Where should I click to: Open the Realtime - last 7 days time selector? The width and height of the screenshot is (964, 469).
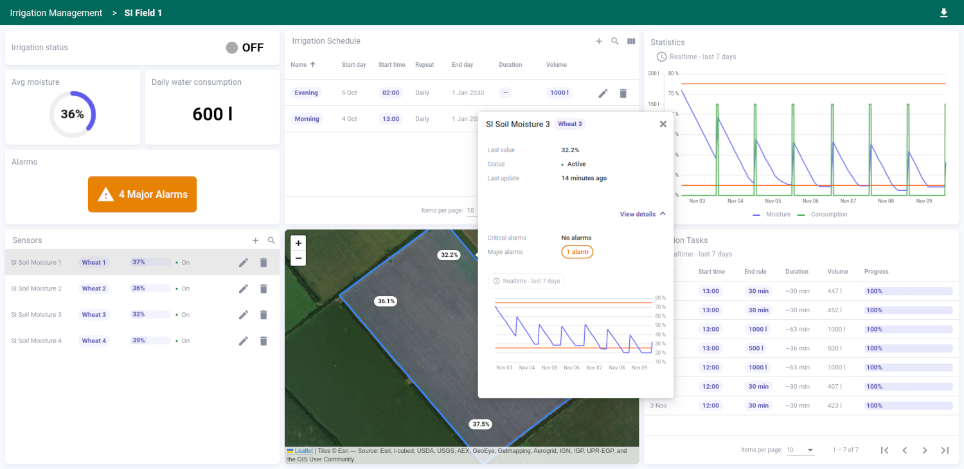526,281
